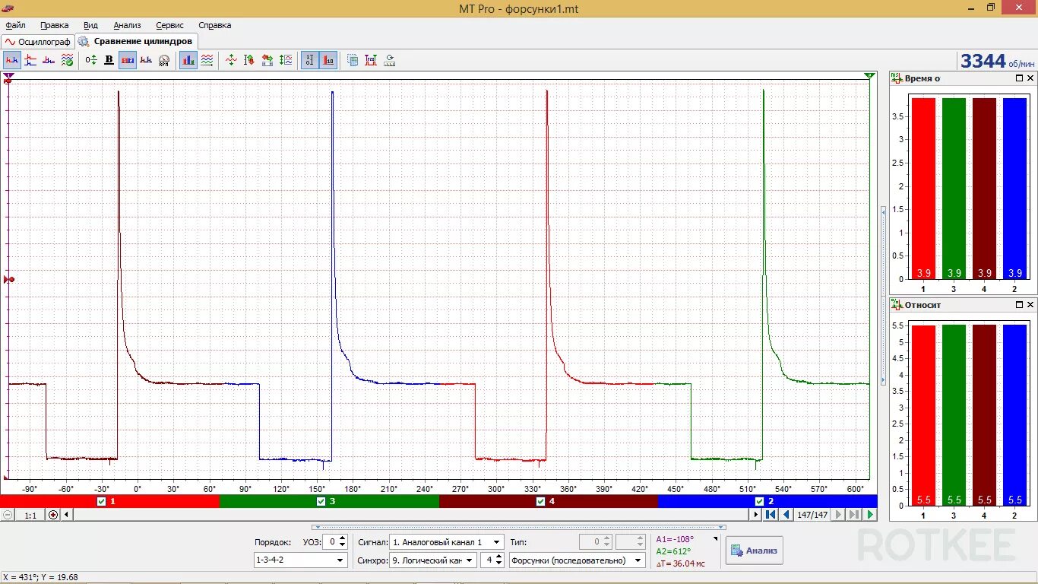Switch to the Осциллограф tab
Image resolution: width=1038 pixels, height=584 pixels.
38,42
